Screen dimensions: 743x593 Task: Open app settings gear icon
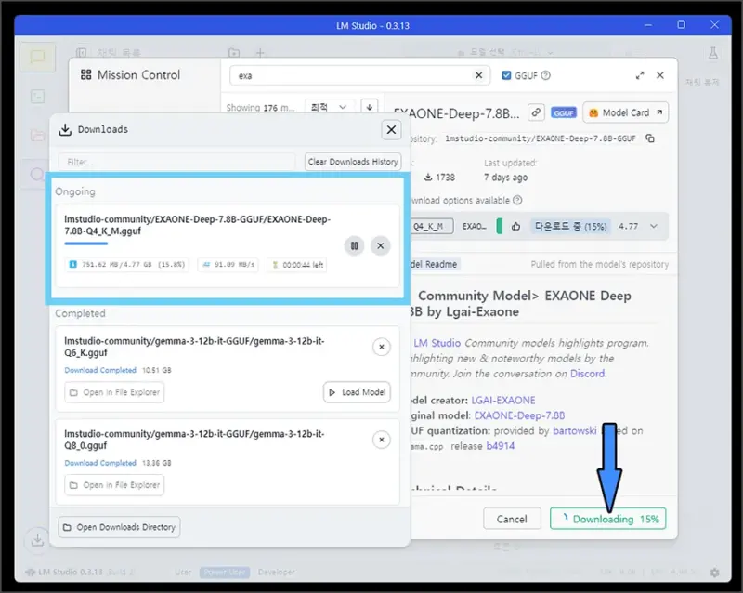click(x=714, y=573)
